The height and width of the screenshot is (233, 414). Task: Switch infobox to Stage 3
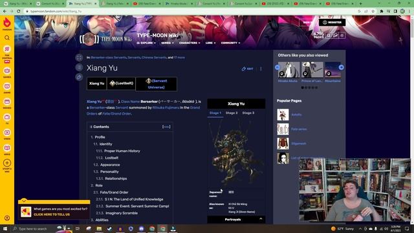pyautogui.click(x=248, y=113)
